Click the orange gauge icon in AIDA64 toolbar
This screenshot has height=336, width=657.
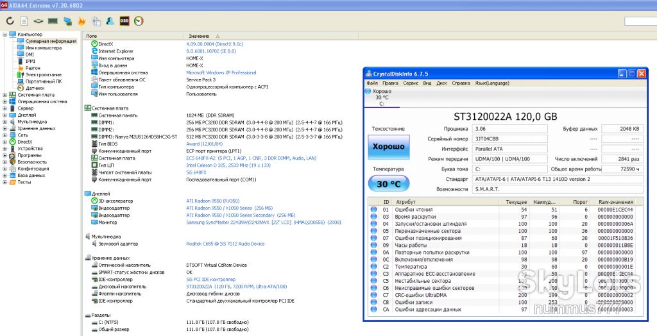click(x=139, y=21)
